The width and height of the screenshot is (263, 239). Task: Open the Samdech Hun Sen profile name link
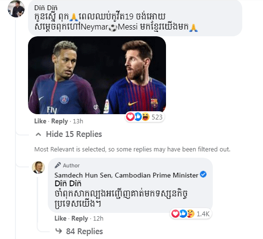(x=126, y=175)
